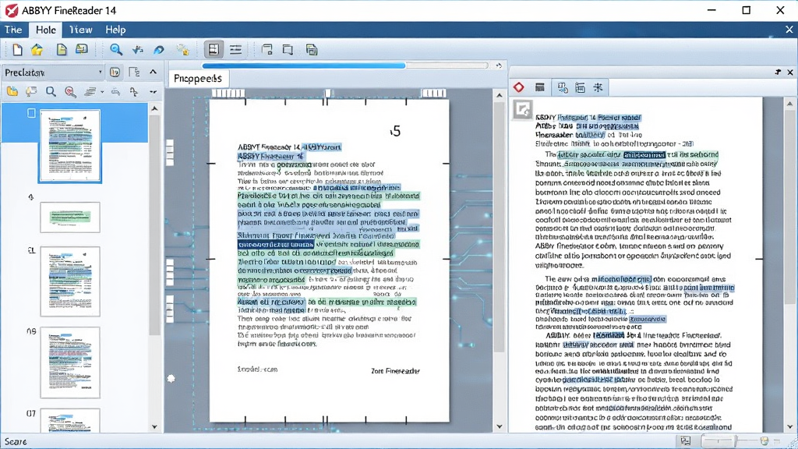The height and width of the screenshot is (449, 798).
Task: Click the blue progress bar above image pane
Action: tap(304, 65)
